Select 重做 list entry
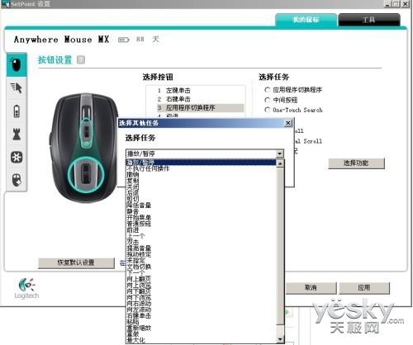This screenshot has height=345, width=413. [x=201, y=334]
